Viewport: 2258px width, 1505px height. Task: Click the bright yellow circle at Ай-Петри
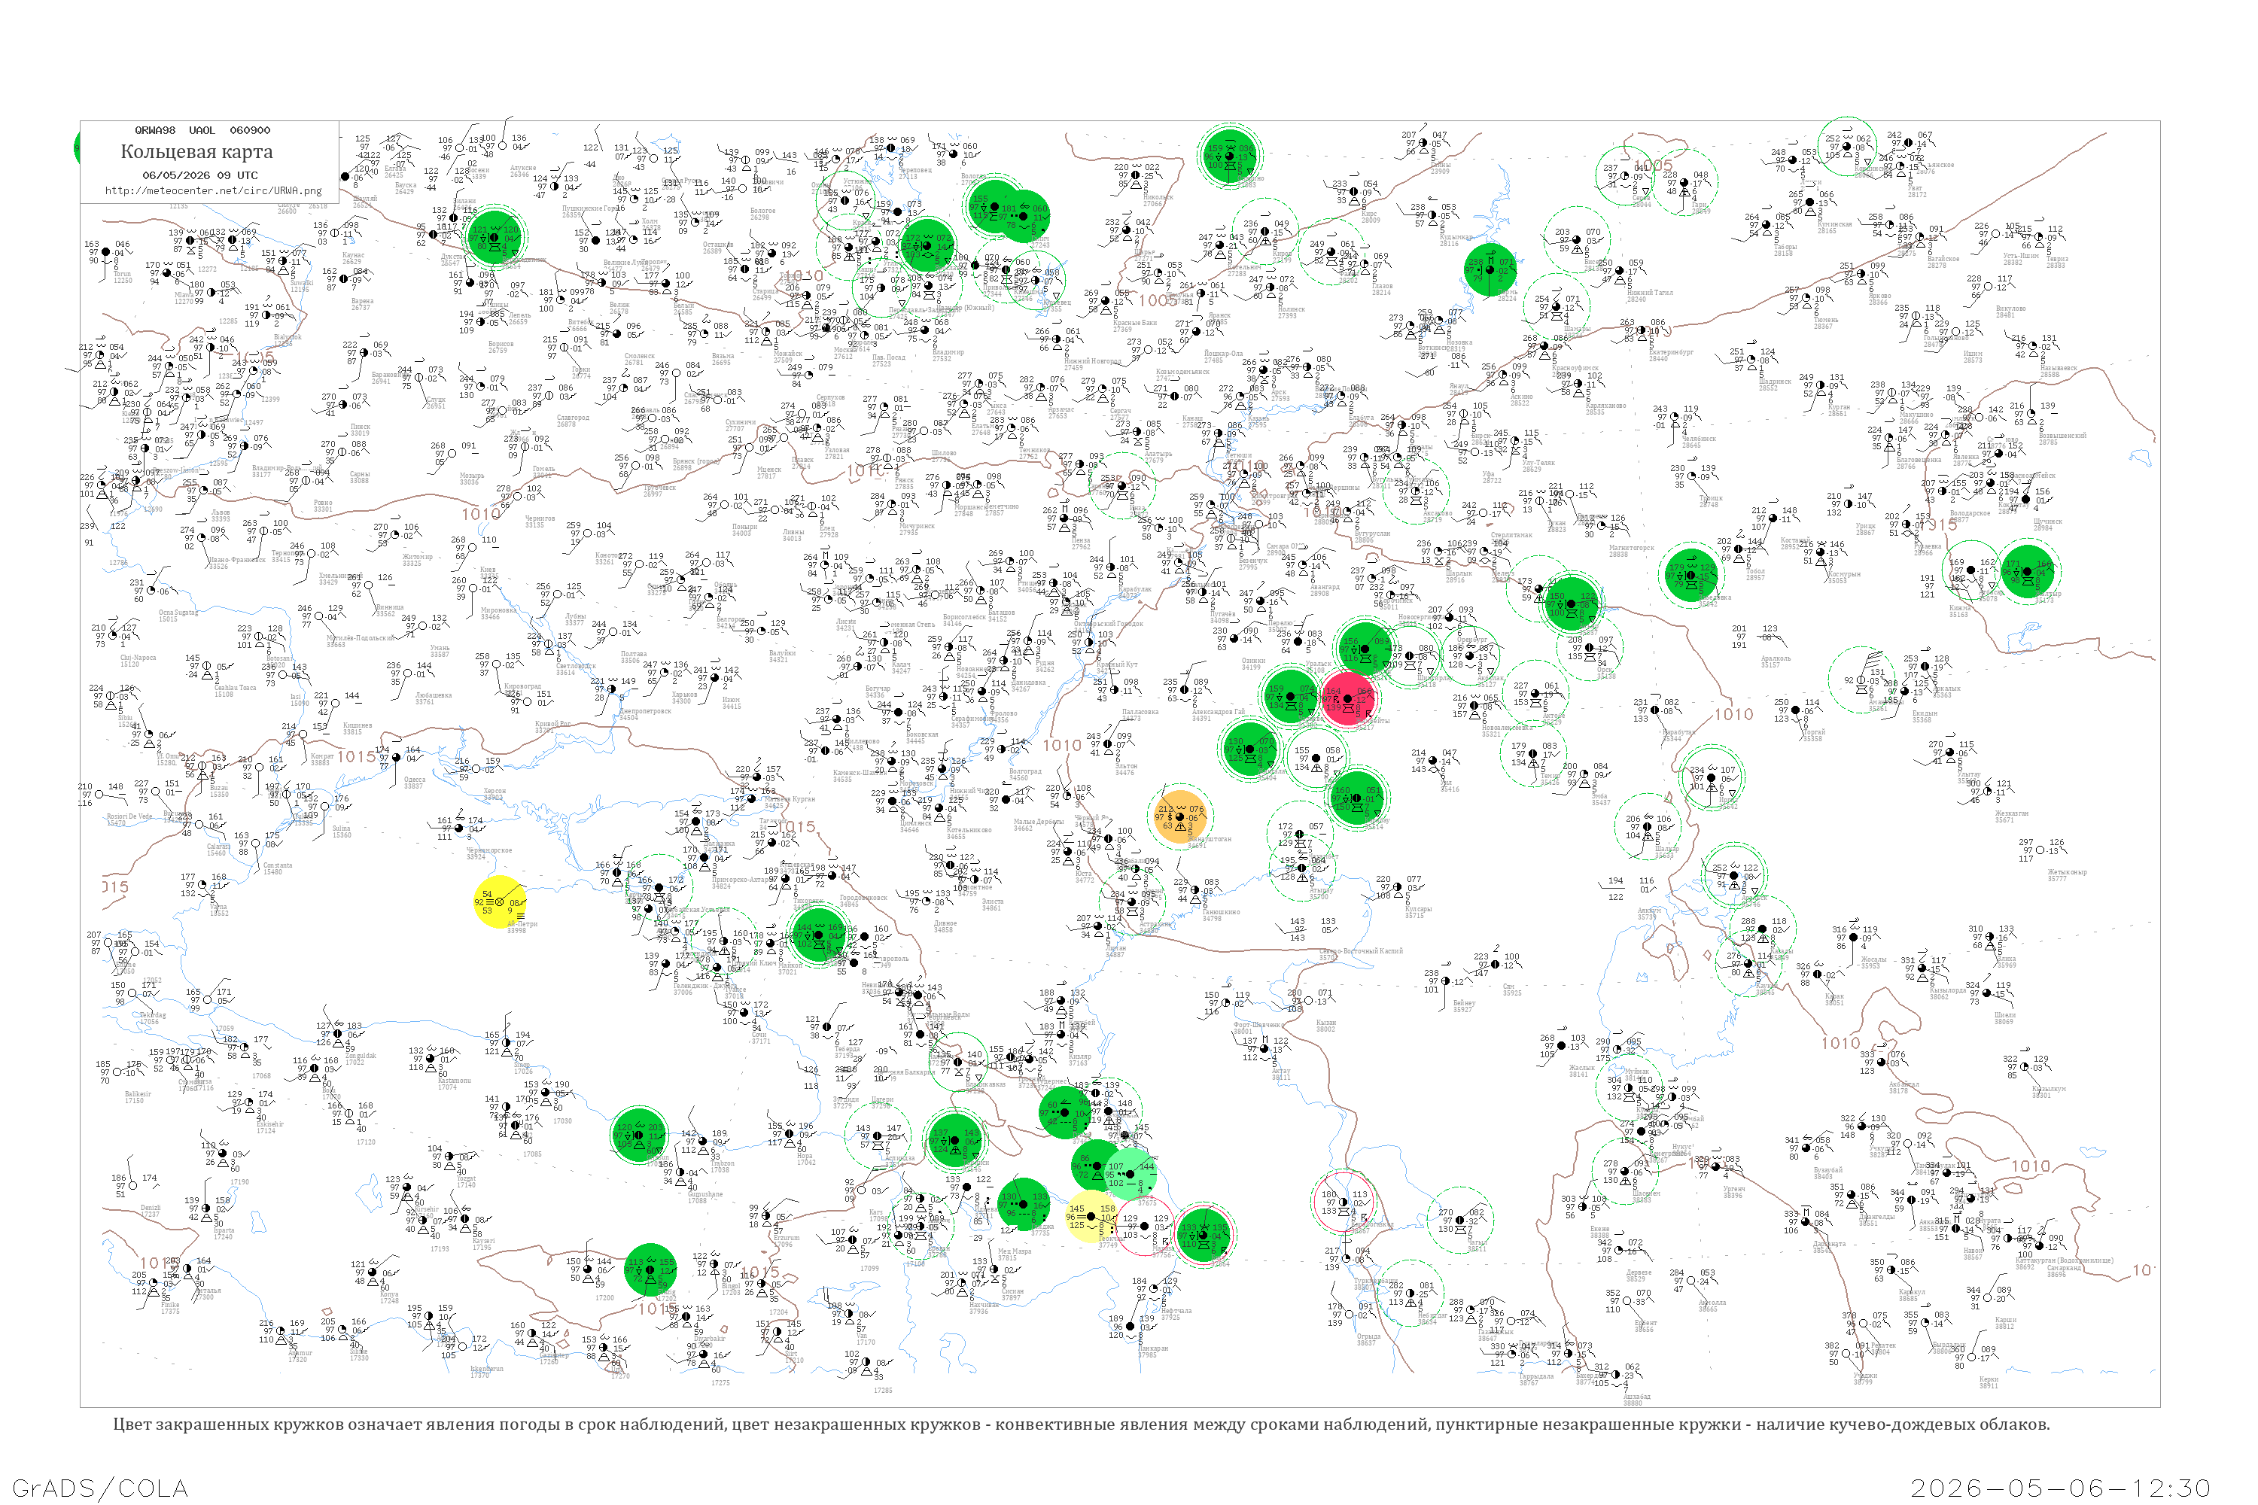(499, 901)
